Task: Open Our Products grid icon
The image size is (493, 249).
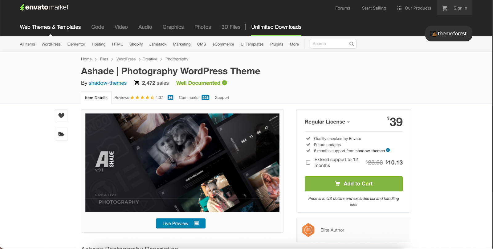Action: (399, 8)
